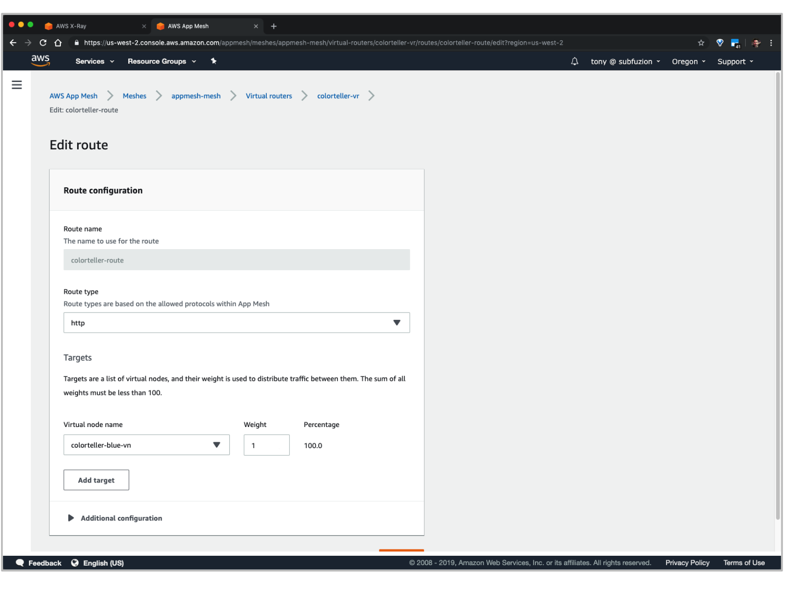Click the Feedback link
Screen dimensions: 786x599
click(45, 563)
